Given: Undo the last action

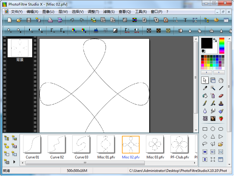Looking at the screenshot, I should (x=72, y=20).
